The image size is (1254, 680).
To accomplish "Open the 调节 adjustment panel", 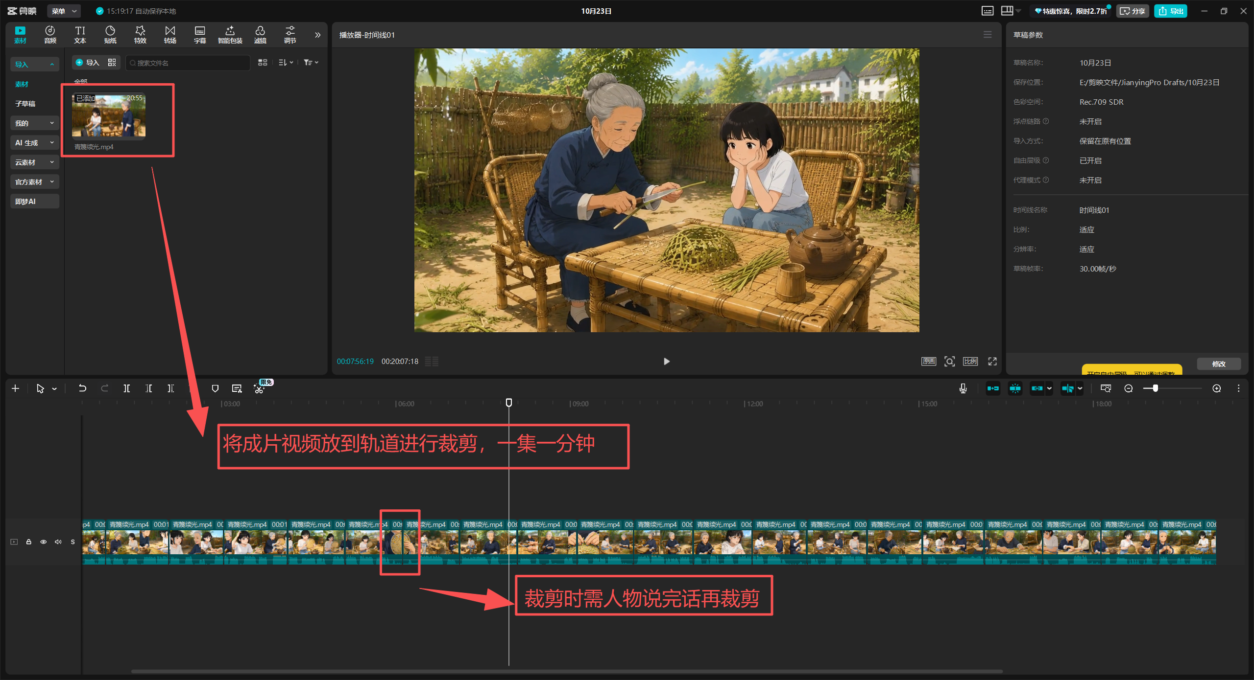I will pos(290,35).
